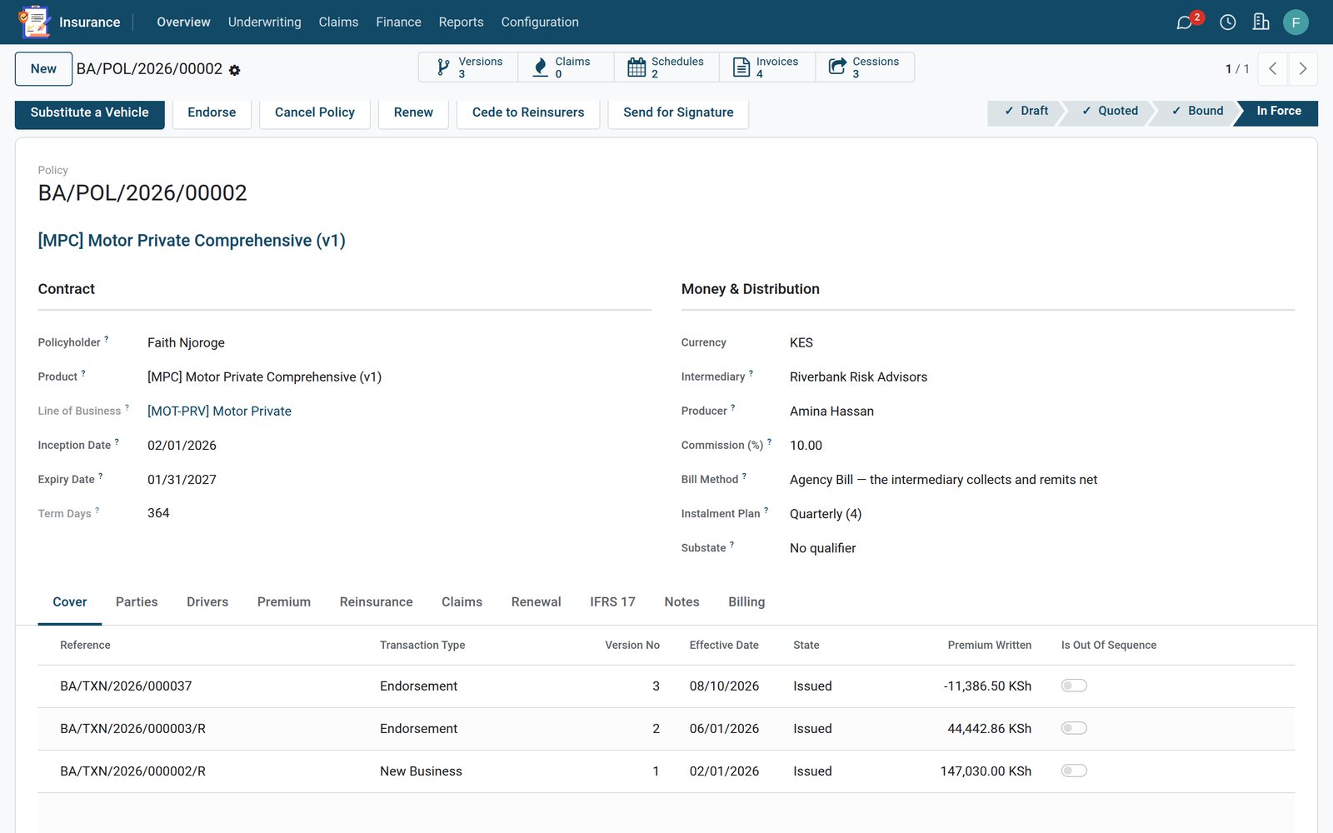
Task: Toggle out of sequence for BA/TXN/2026/000003/R
Action: pyautogui.click(x=1074, y=728)
